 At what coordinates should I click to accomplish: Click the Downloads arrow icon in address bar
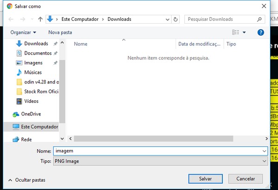tap(50, 19)
